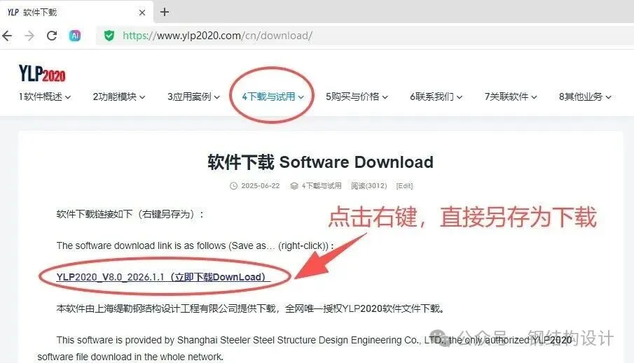Click the browser back arrow
The height and width of the screenshot is (363, 634).
(x=7, y=36)
